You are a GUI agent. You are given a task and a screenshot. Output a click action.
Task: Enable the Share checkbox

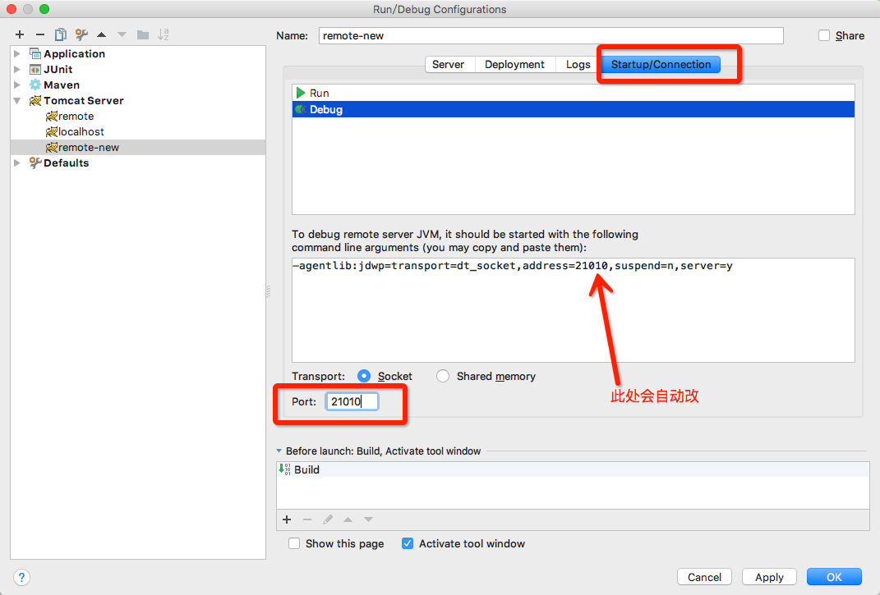point(824,35)
